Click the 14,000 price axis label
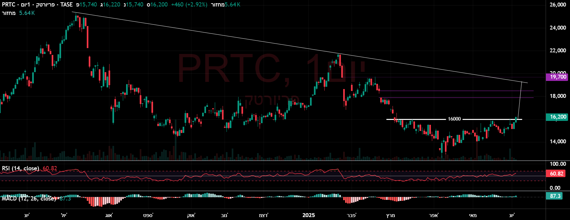The width and height of the screenshot is (570, 220). pos(558,141)
